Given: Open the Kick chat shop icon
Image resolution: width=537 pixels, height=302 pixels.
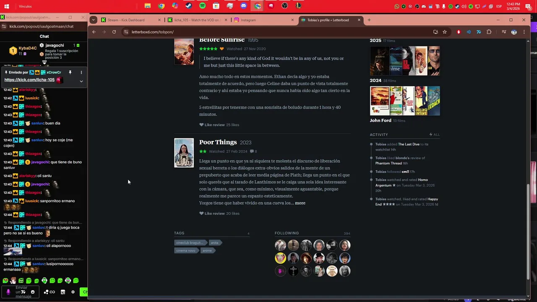Looking at the screenshot, I should [x=63, y=292].
